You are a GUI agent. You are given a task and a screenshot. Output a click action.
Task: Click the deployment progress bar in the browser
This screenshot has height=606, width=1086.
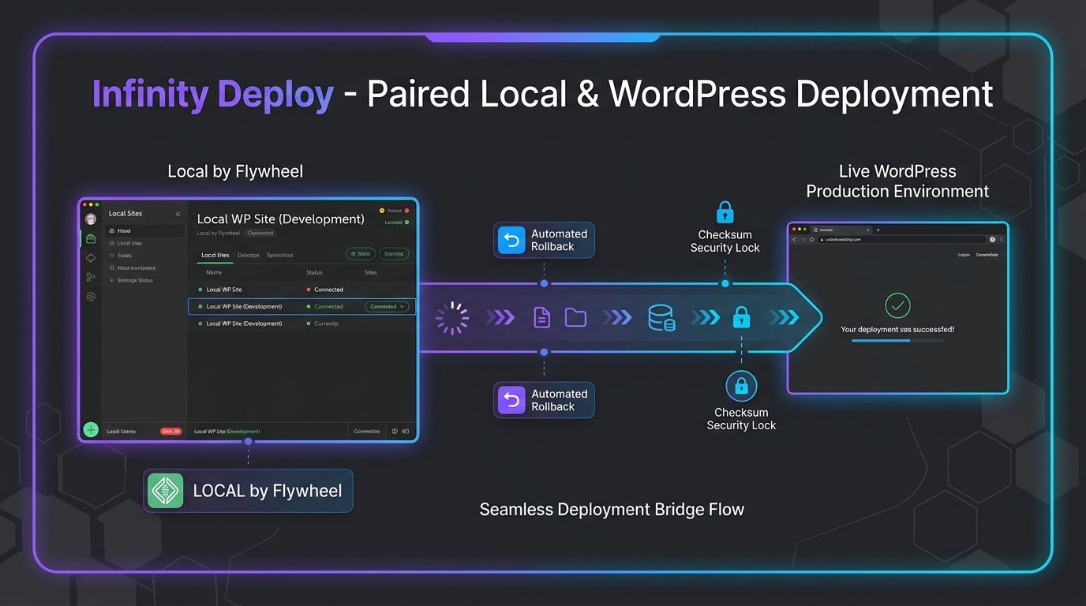click(897, 341)
